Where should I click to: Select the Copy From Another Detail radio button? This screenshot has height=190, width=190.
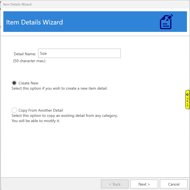point(14,110)
